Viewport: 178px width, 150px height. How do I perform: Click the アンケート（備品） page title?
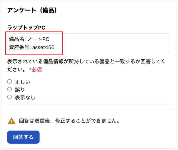(32, 10)
